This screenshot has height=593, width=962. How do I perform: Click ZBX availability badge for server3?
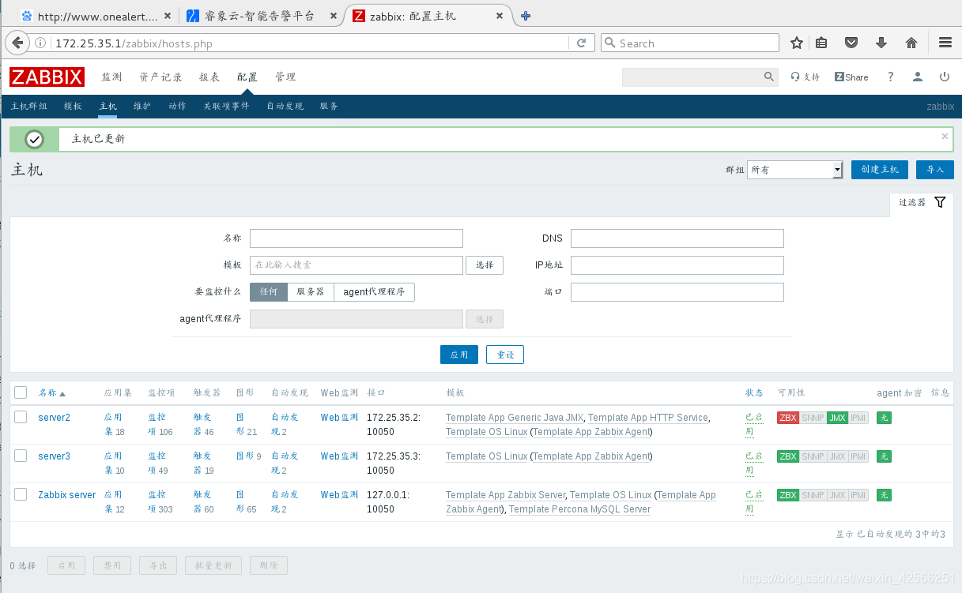[787, 456]
